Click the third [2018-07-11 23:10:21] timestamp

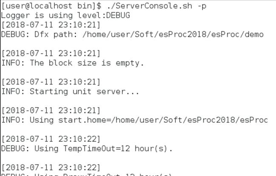click(51, 82)
